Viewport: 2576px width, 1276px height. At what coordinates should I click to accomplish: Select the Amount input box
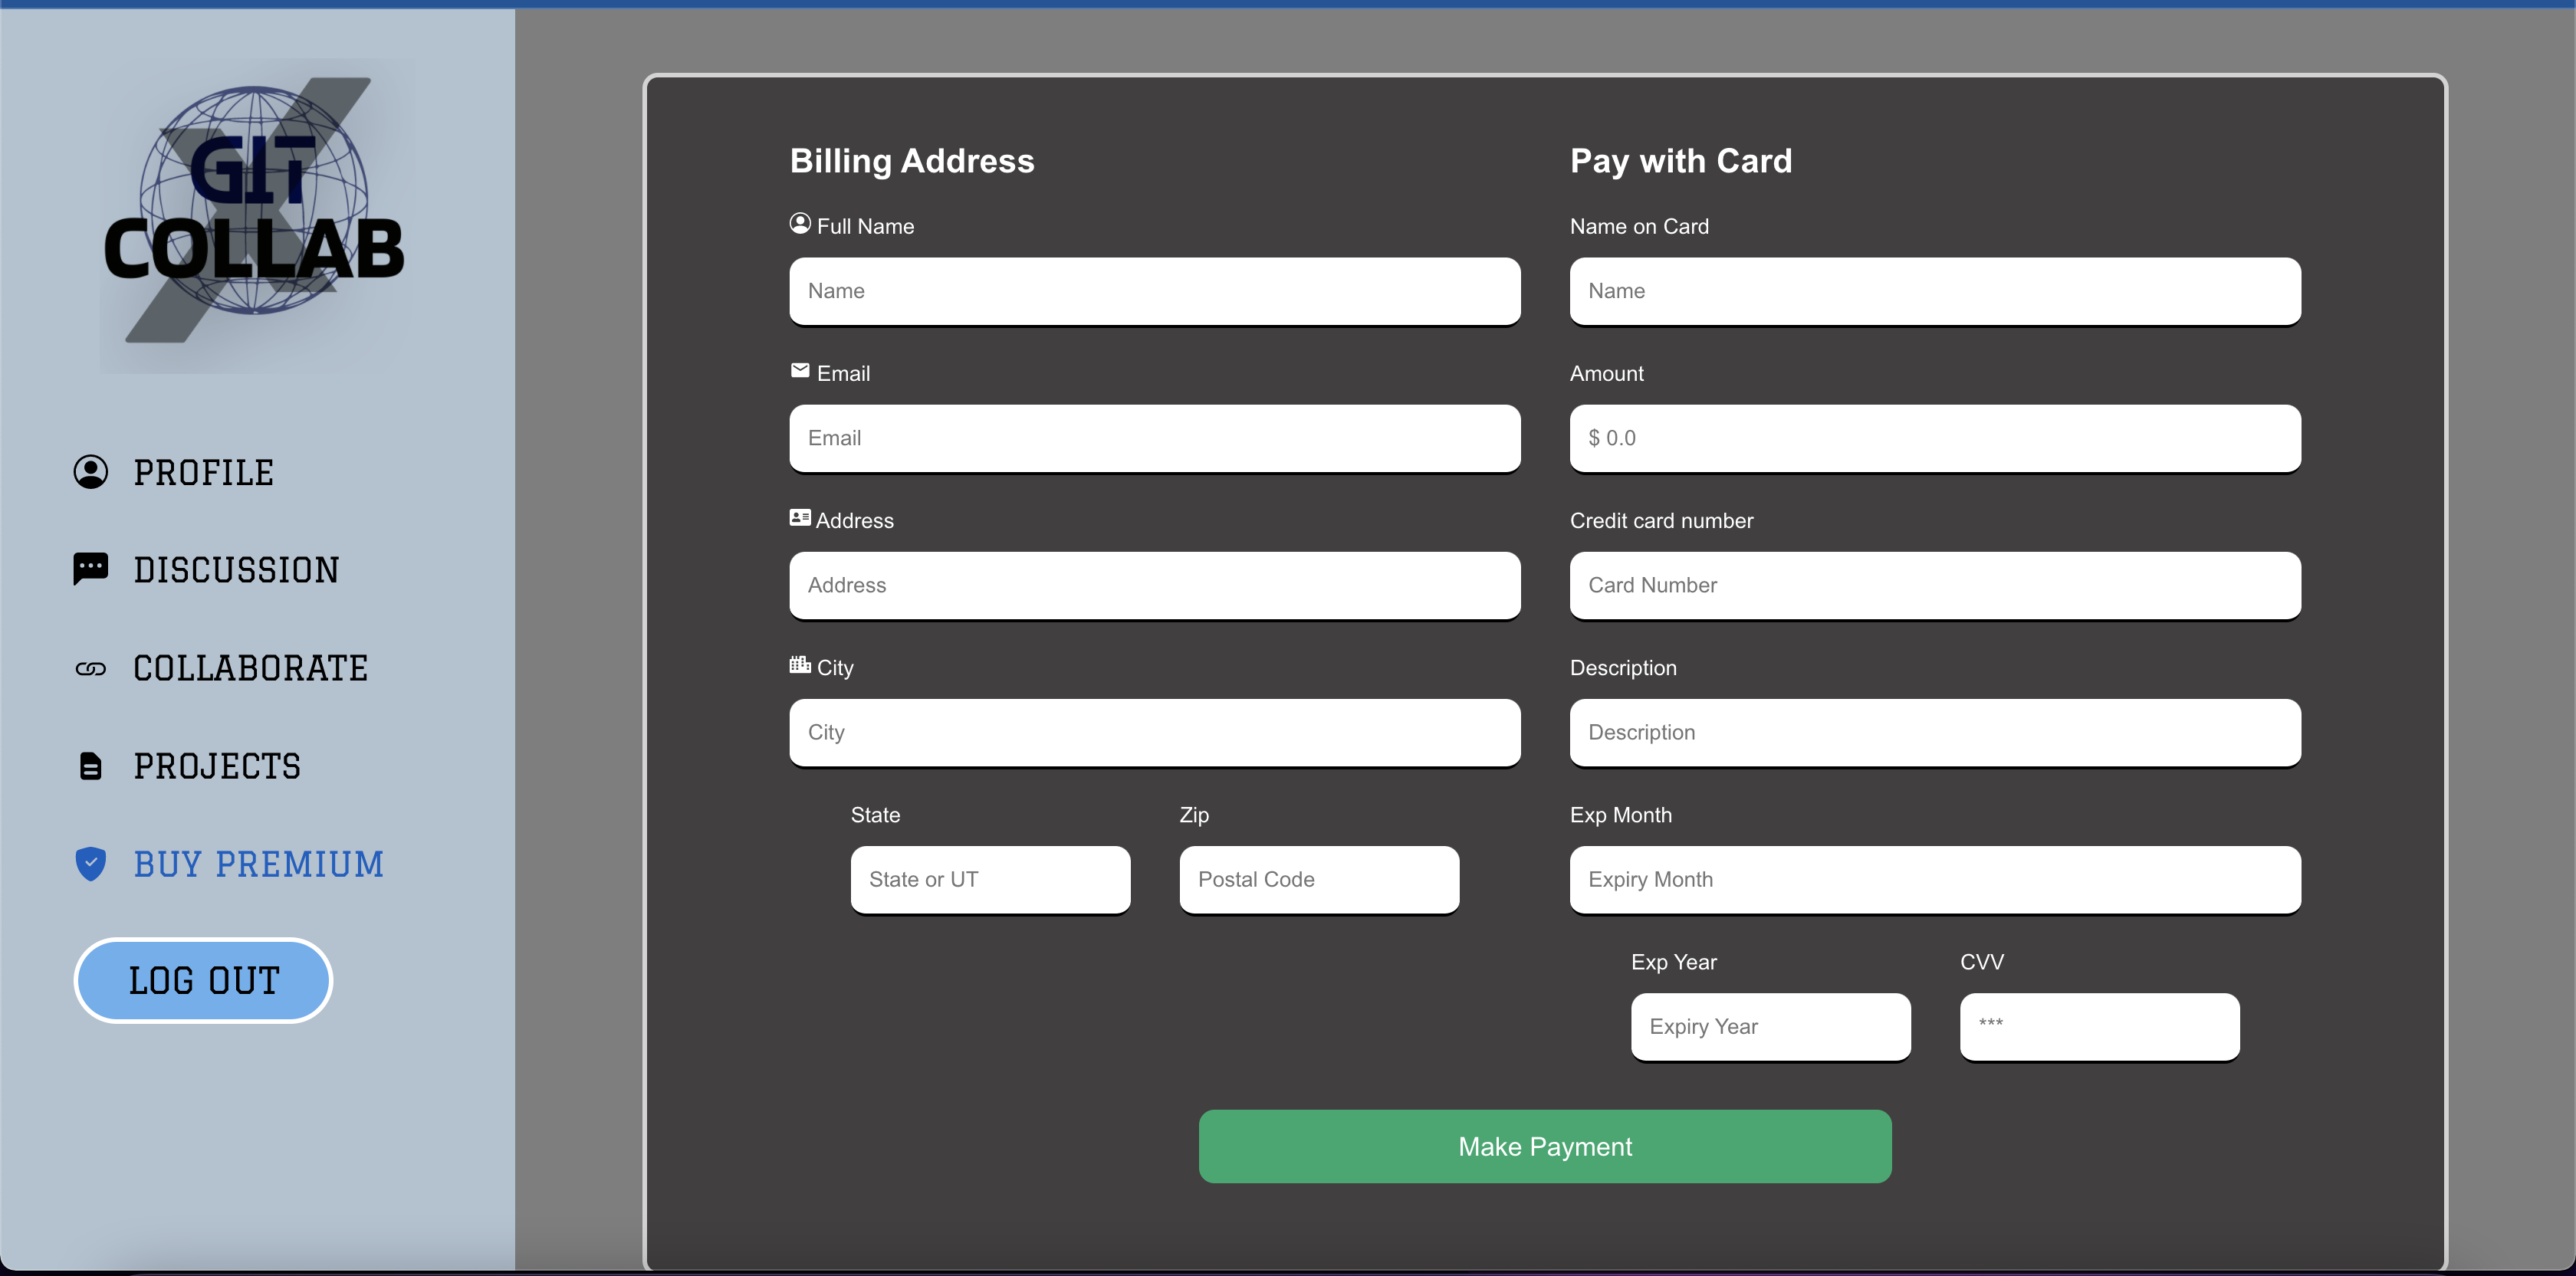pyautogui.click(x=1934, y=438)
